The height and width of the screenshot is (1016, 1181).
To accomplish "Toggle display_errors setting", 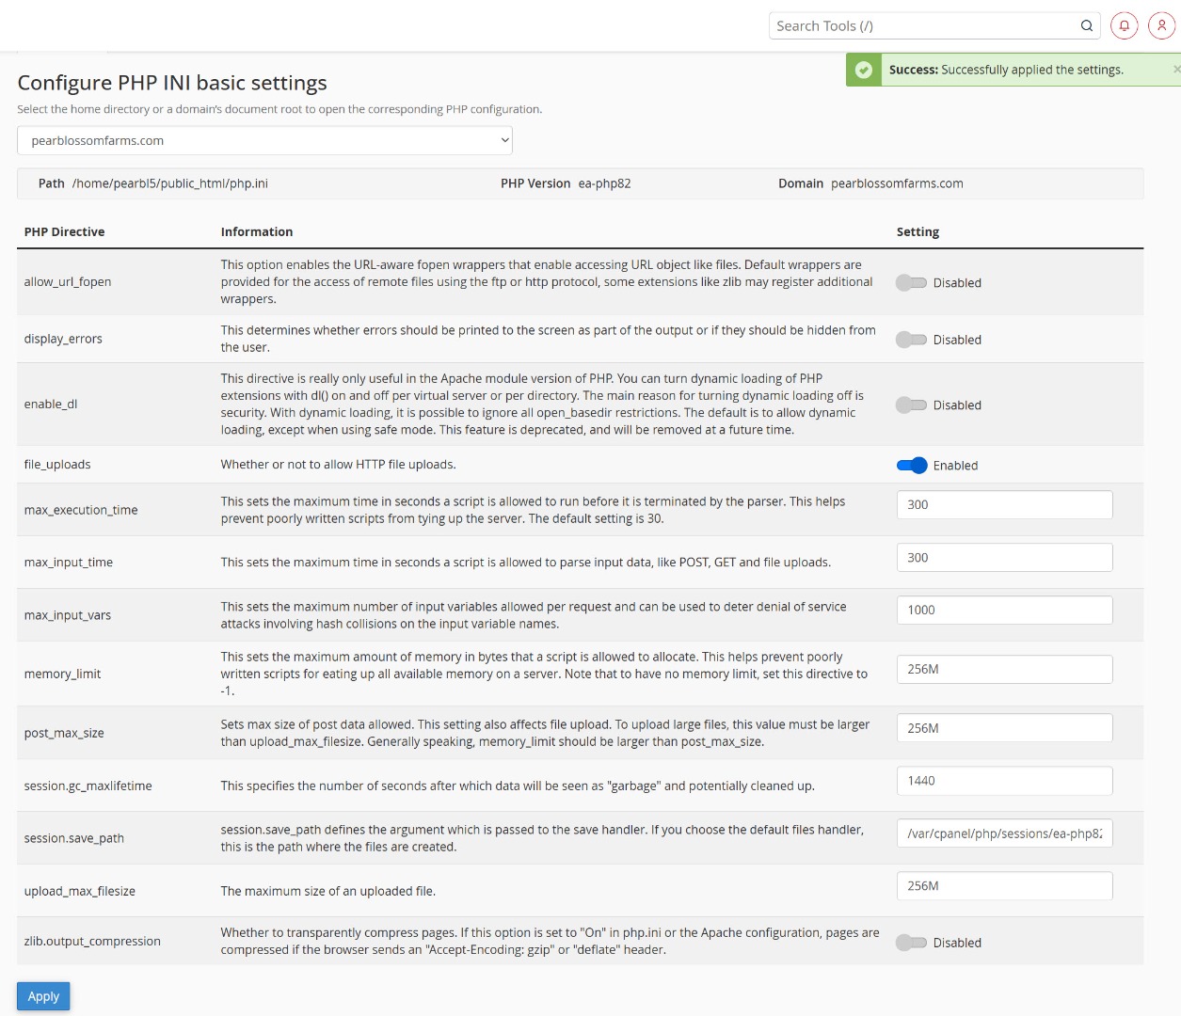I will tap(911, 340).
